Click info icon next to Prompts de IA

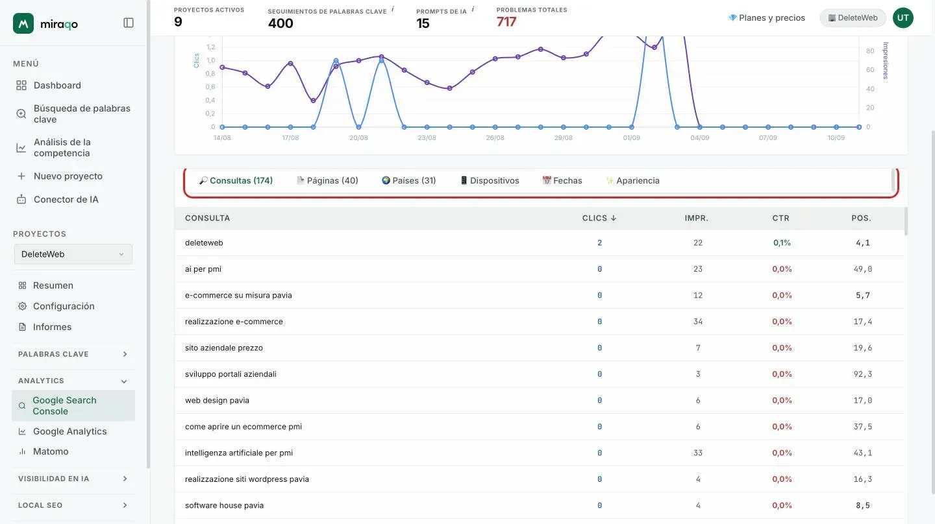click(473, 9)
